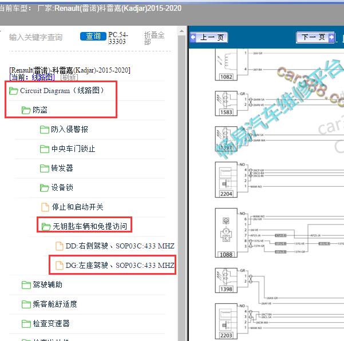The image size is (344, 341).
Task: Expand the 防入侵警报 folder icon
Action: pos(45,129)
